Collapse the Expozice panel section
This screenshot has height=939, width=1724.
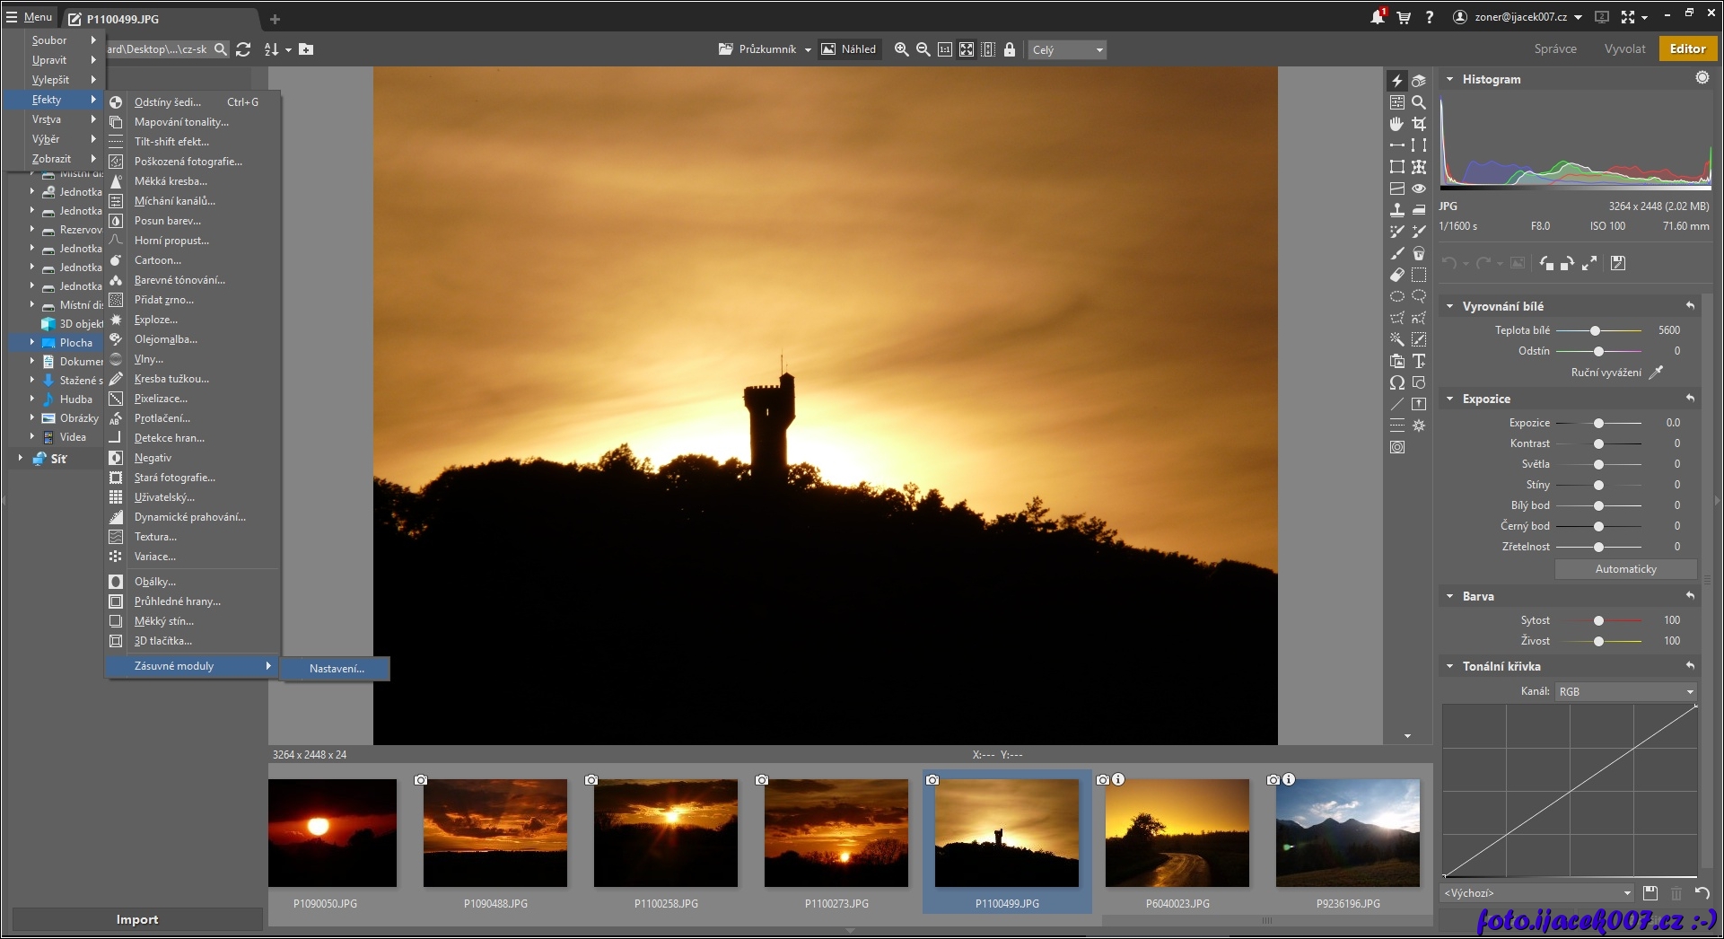pos(1449,399)
